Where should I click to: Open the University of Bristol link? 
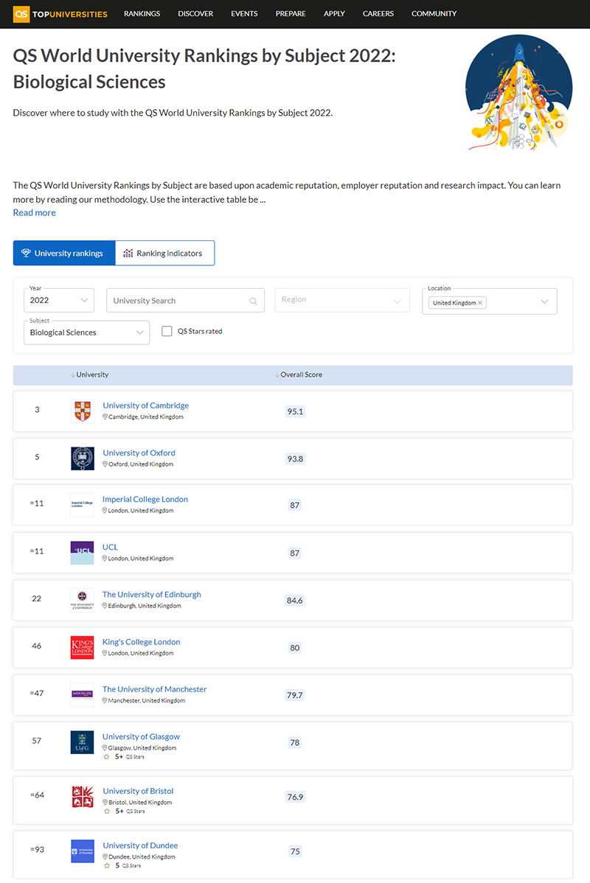[138, 791]
